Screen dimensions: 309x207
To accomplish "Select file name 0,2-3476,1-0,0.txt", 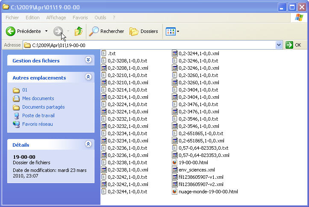I will tap(198, 104).
